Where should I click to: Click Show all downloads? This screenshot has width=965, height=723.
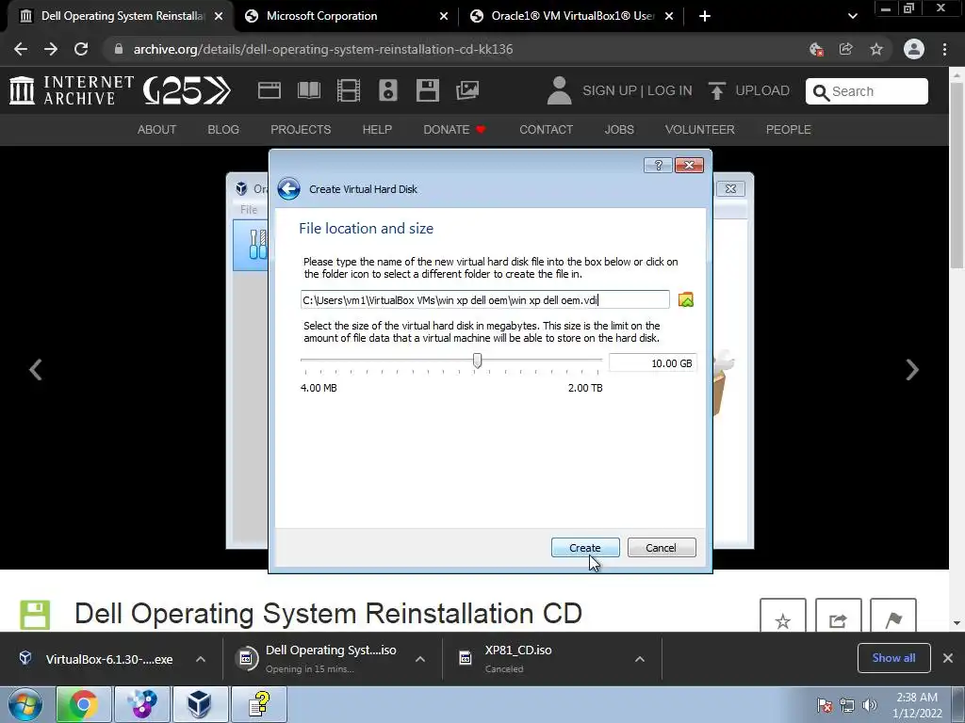click(893, 658)
